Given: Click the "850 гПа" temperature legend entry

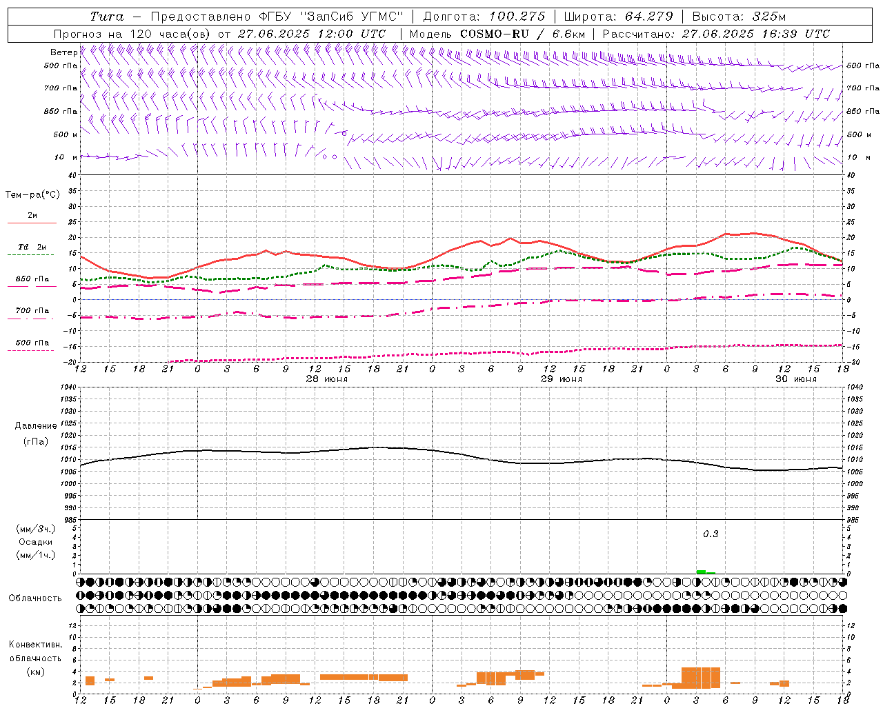Looking at the screenshot, I should pyautogui.click(x=32, y=279).
